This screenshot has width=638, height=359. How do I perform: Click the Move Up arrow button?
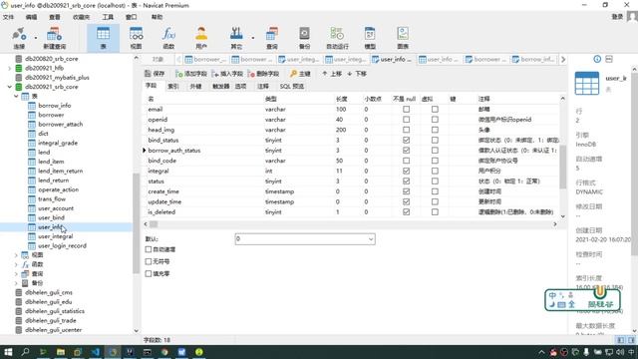[x=332, y=74]
